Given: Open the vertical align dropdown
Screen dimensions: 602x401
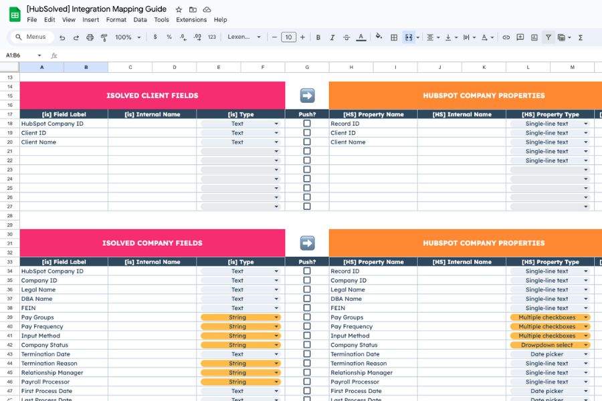Looking at the screenshot, I should [x=451, y=37].
